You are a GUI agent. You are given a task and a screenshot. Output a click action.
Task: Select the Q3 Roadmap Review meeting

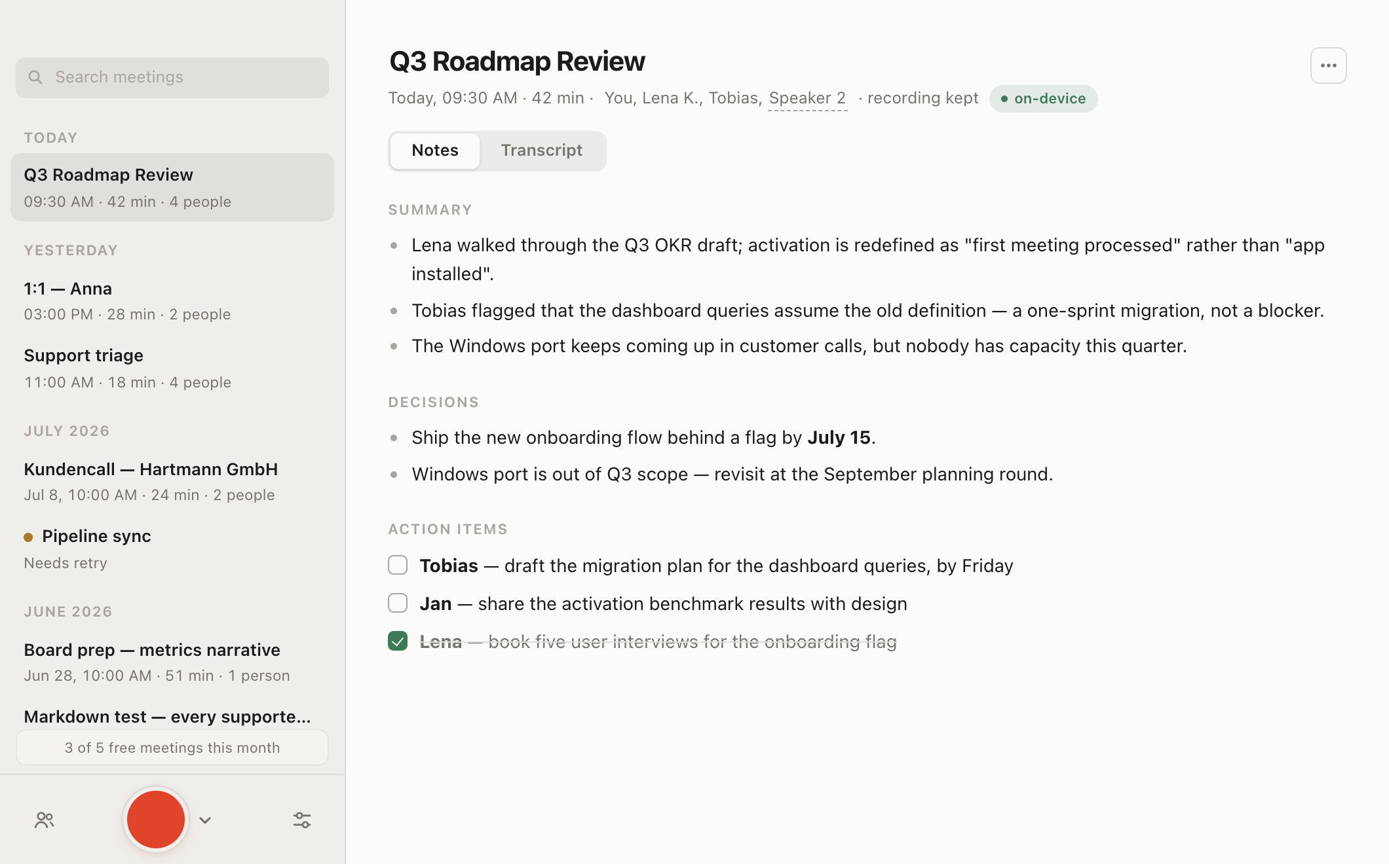tap(172, 187)
